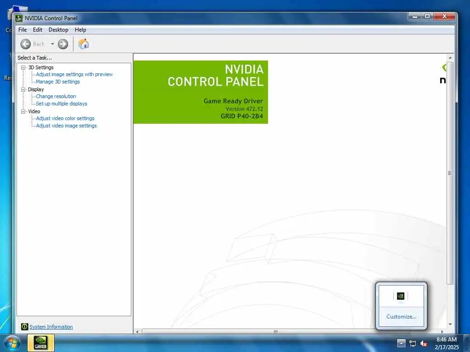Click the Windows Start orb
This screenshot has height=352, width=470.
pos(12,343)
